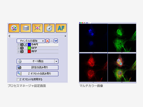Click the 設定の読み取り button
This screenshot has height=107, width=143.
[x=37, y=67]
